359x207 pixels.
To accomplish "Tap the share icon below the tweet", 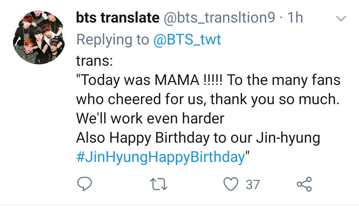I will 304,184.
